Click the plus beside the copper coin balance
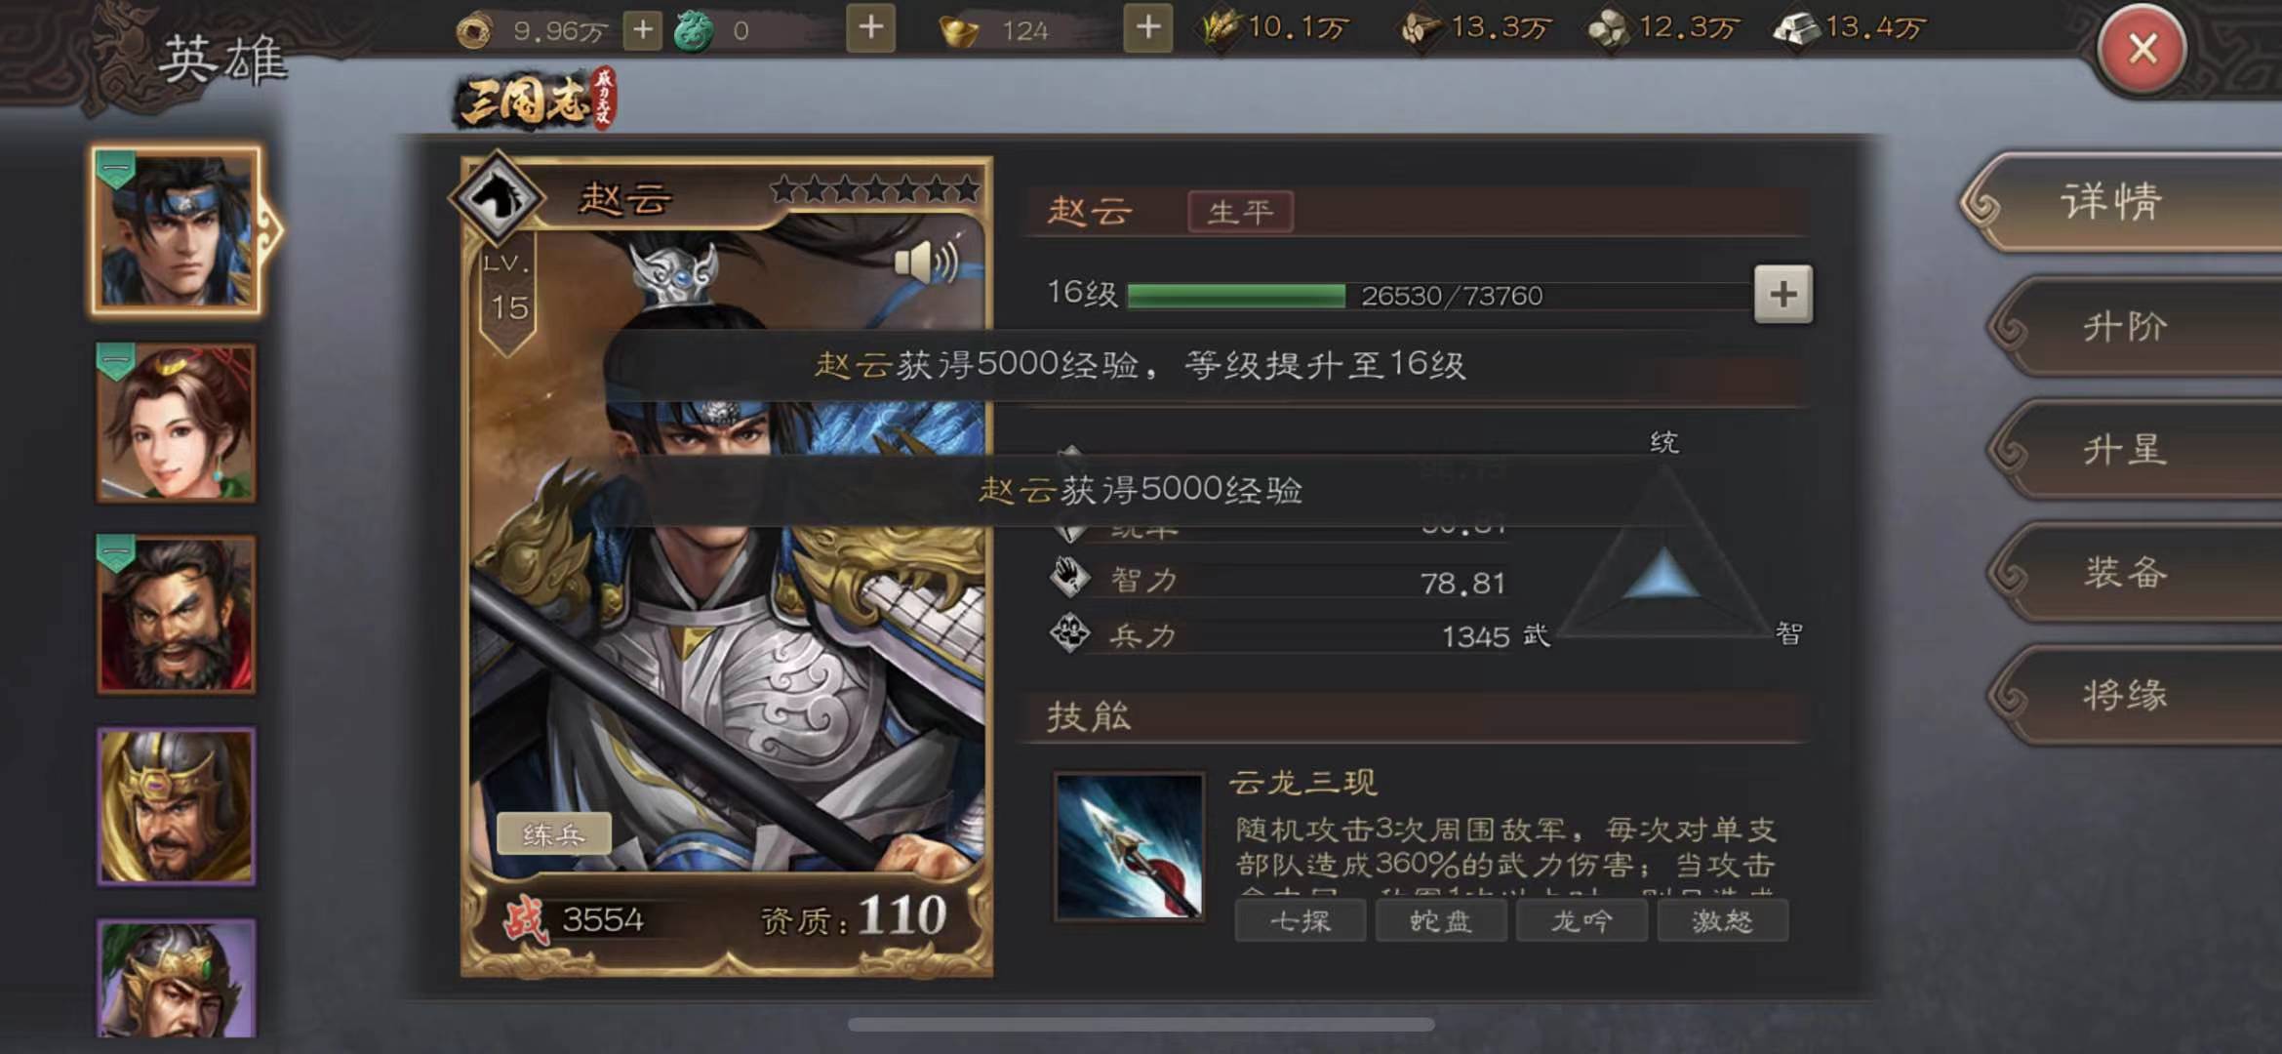 (643, 30)
